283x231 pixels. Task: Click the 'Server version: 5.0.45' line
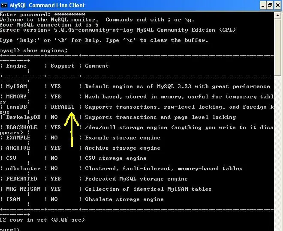point(118,30)
